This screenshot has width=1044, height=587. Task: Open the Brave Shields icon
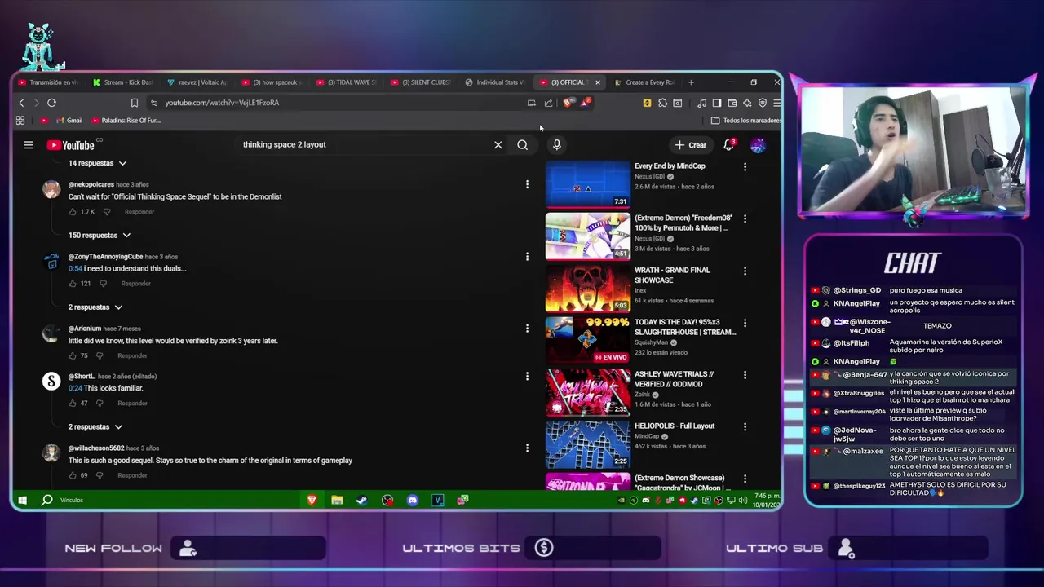coord(568,103)
